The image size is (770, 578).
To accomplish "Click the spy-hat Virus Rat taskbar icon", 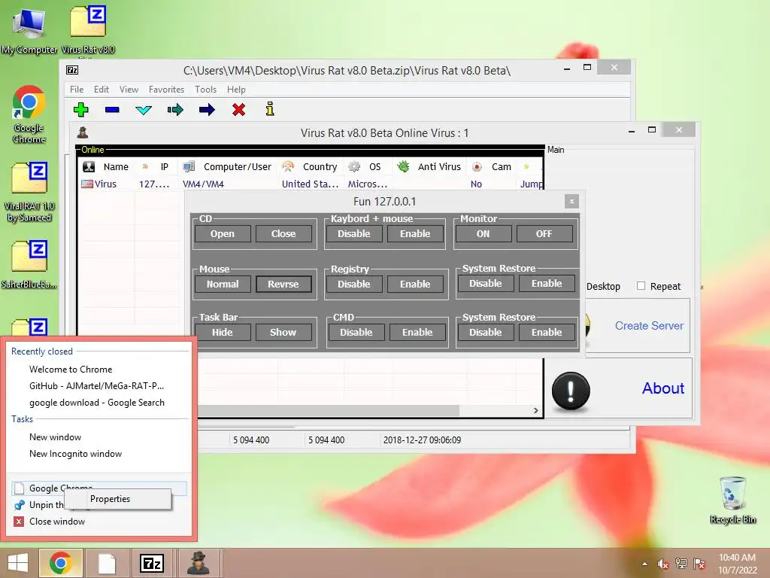I will 199,563.
